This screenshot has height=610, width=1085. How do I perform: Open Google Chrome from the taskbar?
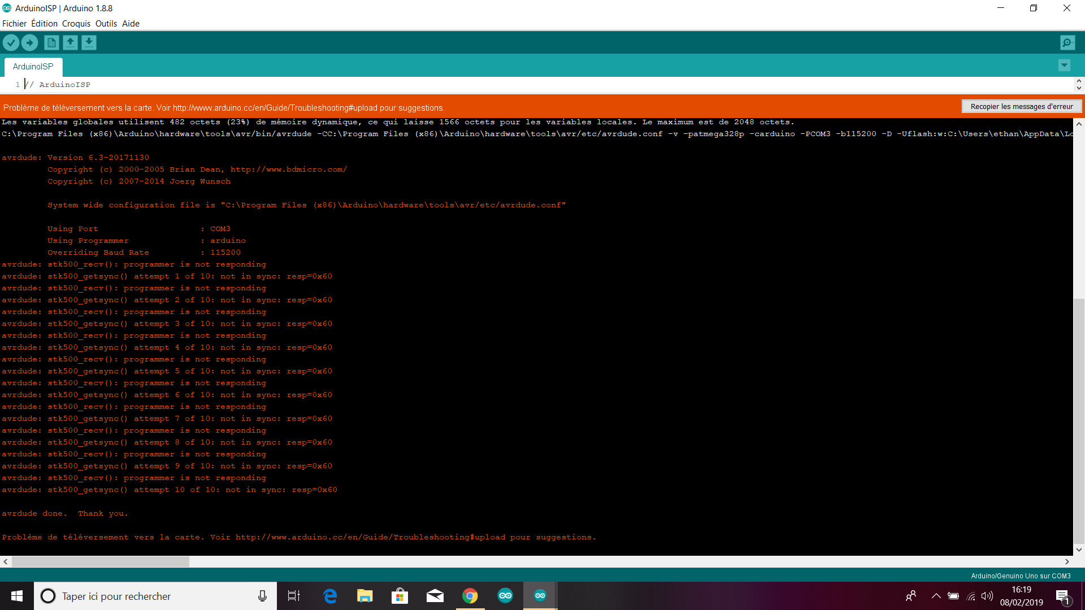pos(470,596)
